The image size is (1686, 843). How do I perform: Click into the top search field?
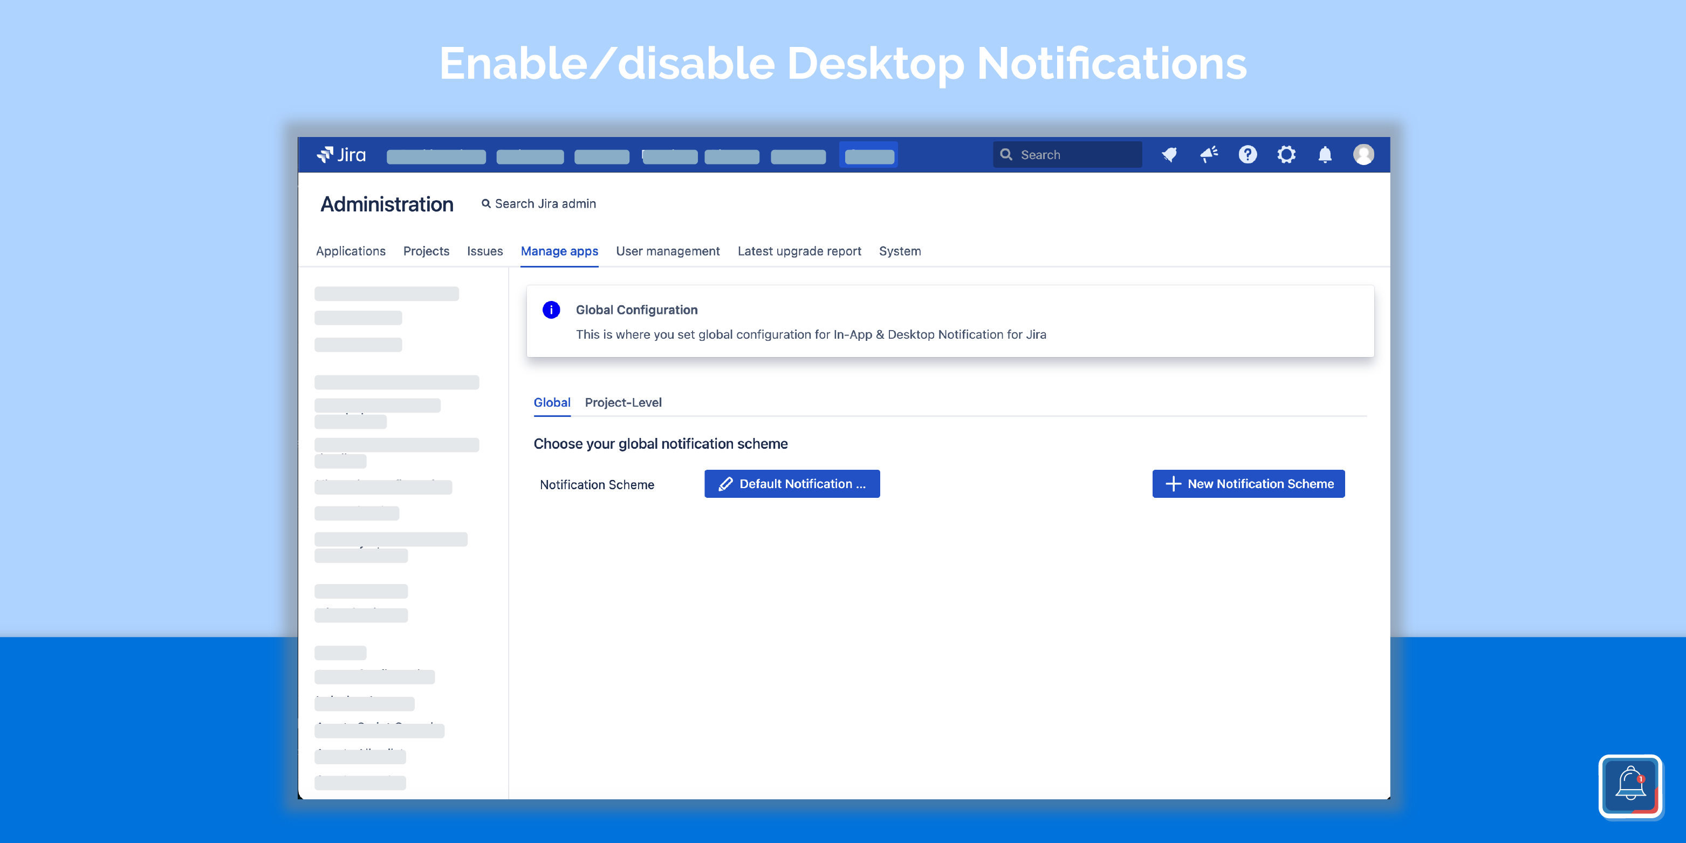[x=1067, y=154]
